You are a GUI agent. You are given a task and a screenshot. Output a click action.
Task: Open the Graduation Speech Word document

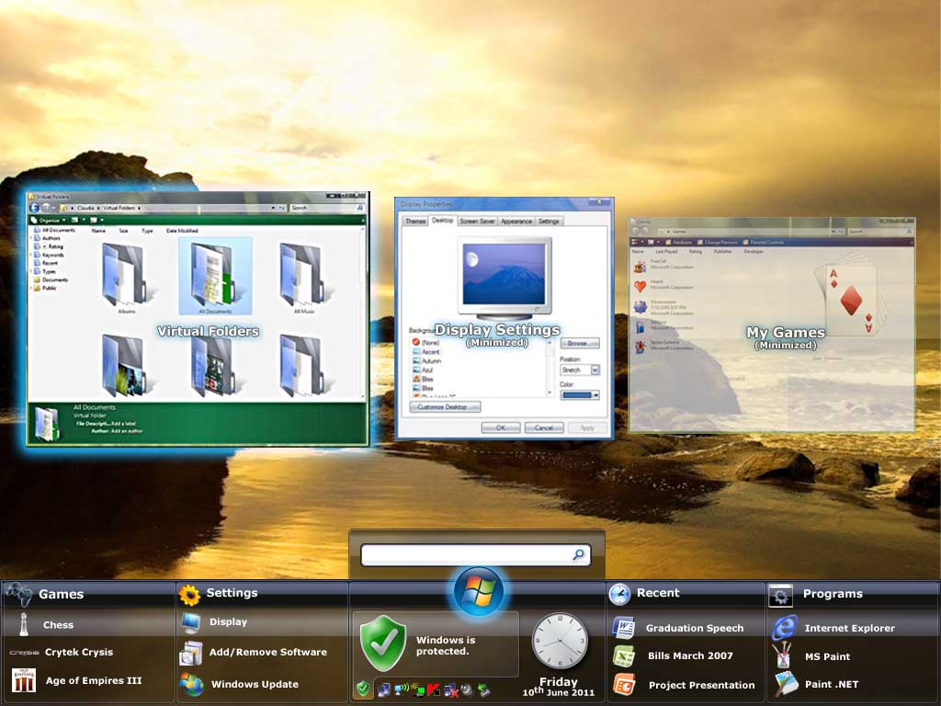point(694,629)
